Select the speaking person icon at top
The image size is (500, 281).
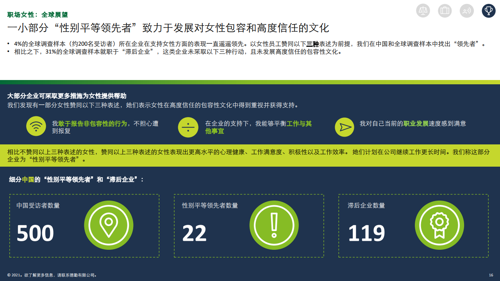(466, 11)
